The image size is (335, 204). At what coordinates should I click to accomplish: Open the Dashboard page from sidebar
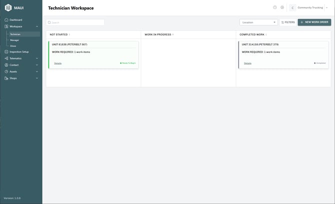16,20
